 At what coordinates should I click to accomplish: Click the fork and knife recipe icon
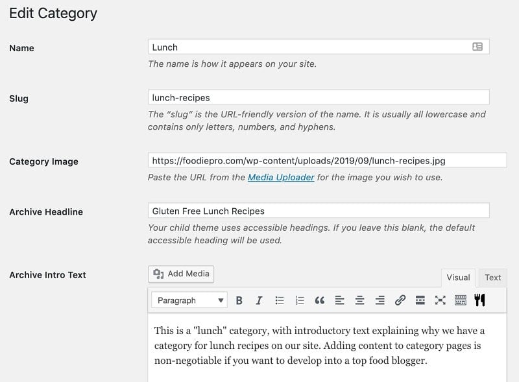coord(479,300)
